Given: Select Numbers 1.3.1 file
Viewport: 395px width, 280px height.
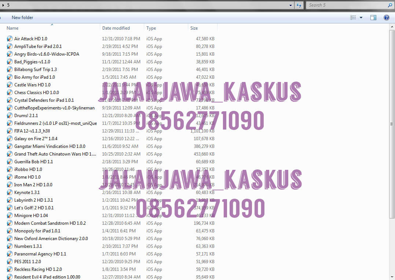Looking at the screenshot, I should 28,246.
